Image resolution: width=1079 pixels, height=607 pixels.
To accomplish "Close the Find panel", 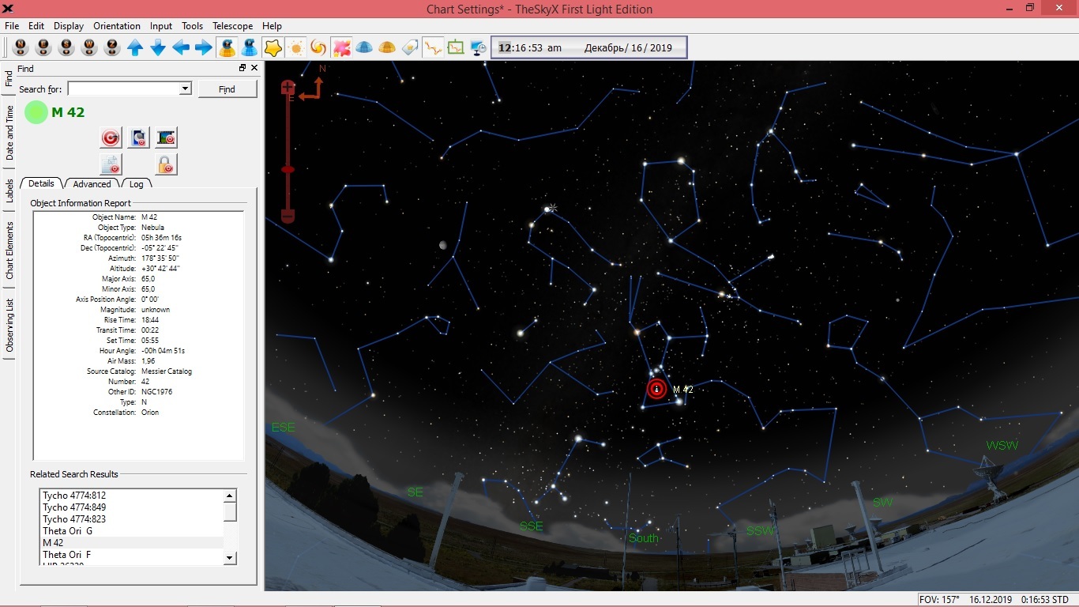I will (254, 68).
